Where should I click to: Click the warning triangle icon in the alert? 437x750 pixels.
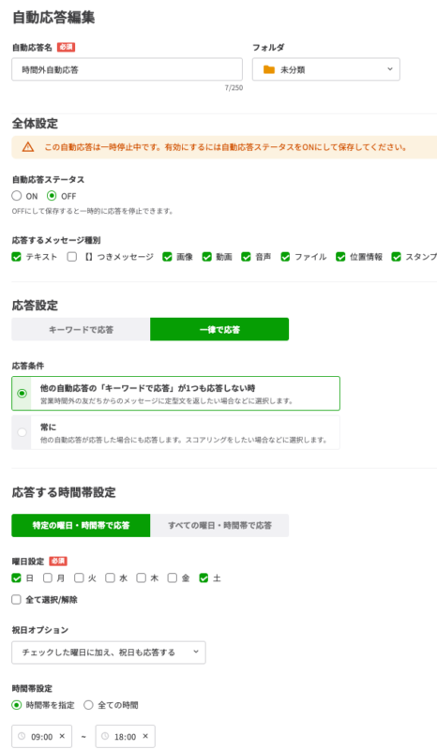(28, 147)
